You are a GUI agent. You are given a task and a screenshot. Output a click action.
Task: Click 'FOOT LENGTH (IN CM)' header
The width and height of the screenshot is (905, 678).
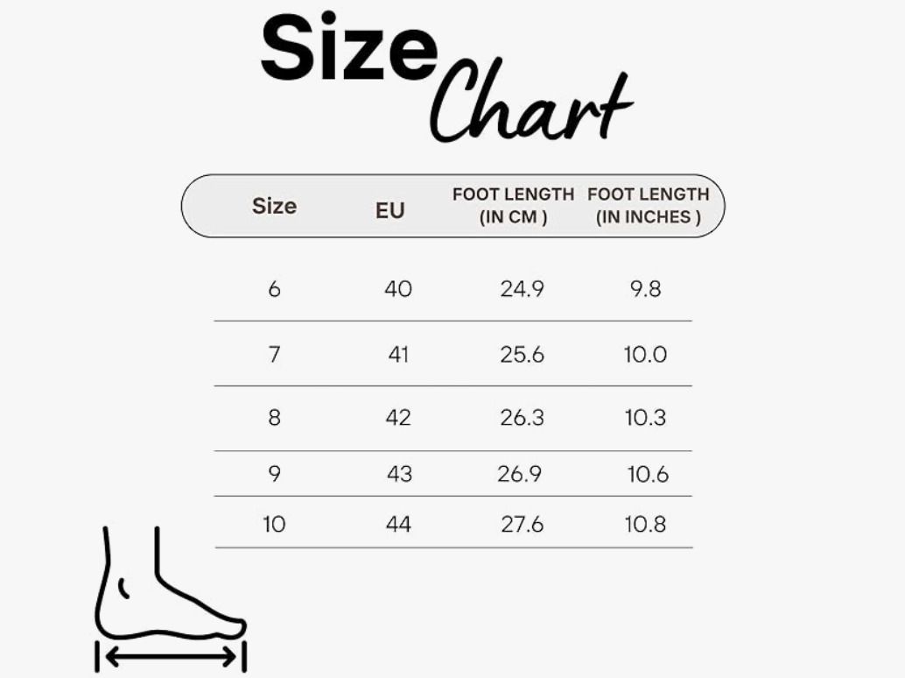(x=513, y=206)
